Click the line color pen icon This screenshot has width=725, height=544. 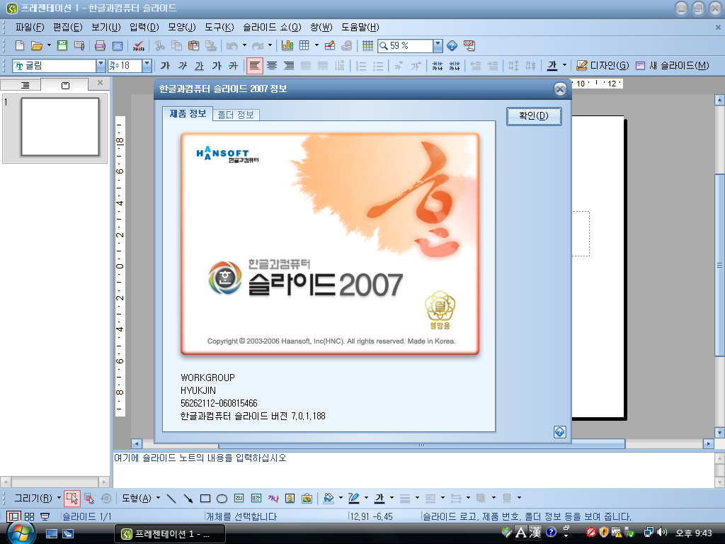pos(354,498)
